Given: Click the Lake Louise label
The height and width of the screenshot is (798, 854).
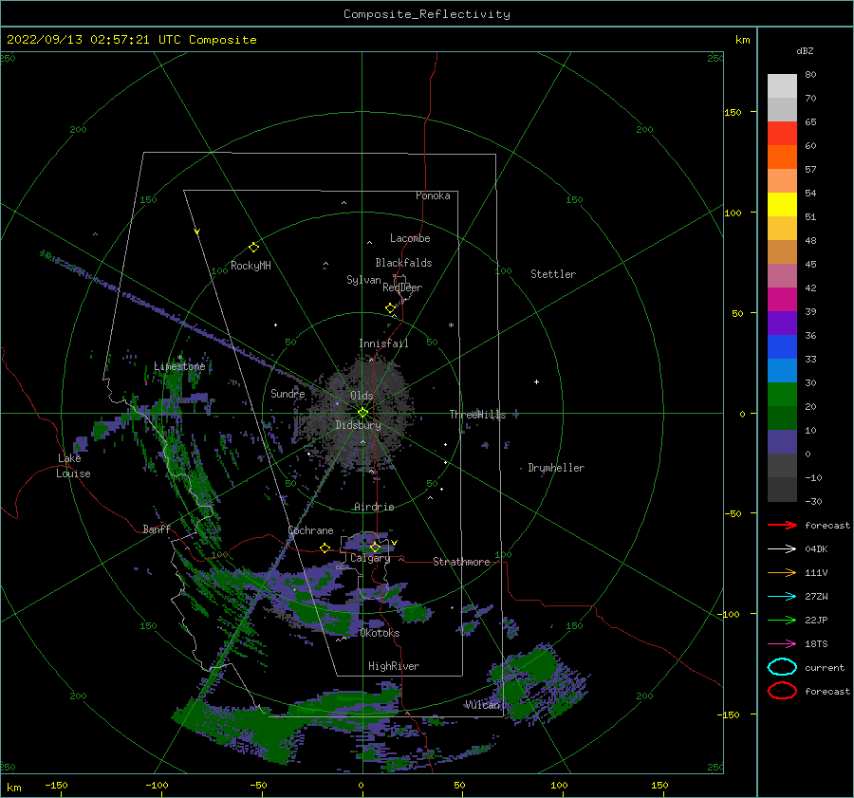Looking at the screenshot, I should point(73,466).
